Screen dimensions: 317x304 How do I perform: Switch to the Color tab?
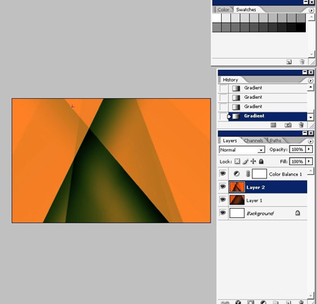coord(223,10)
